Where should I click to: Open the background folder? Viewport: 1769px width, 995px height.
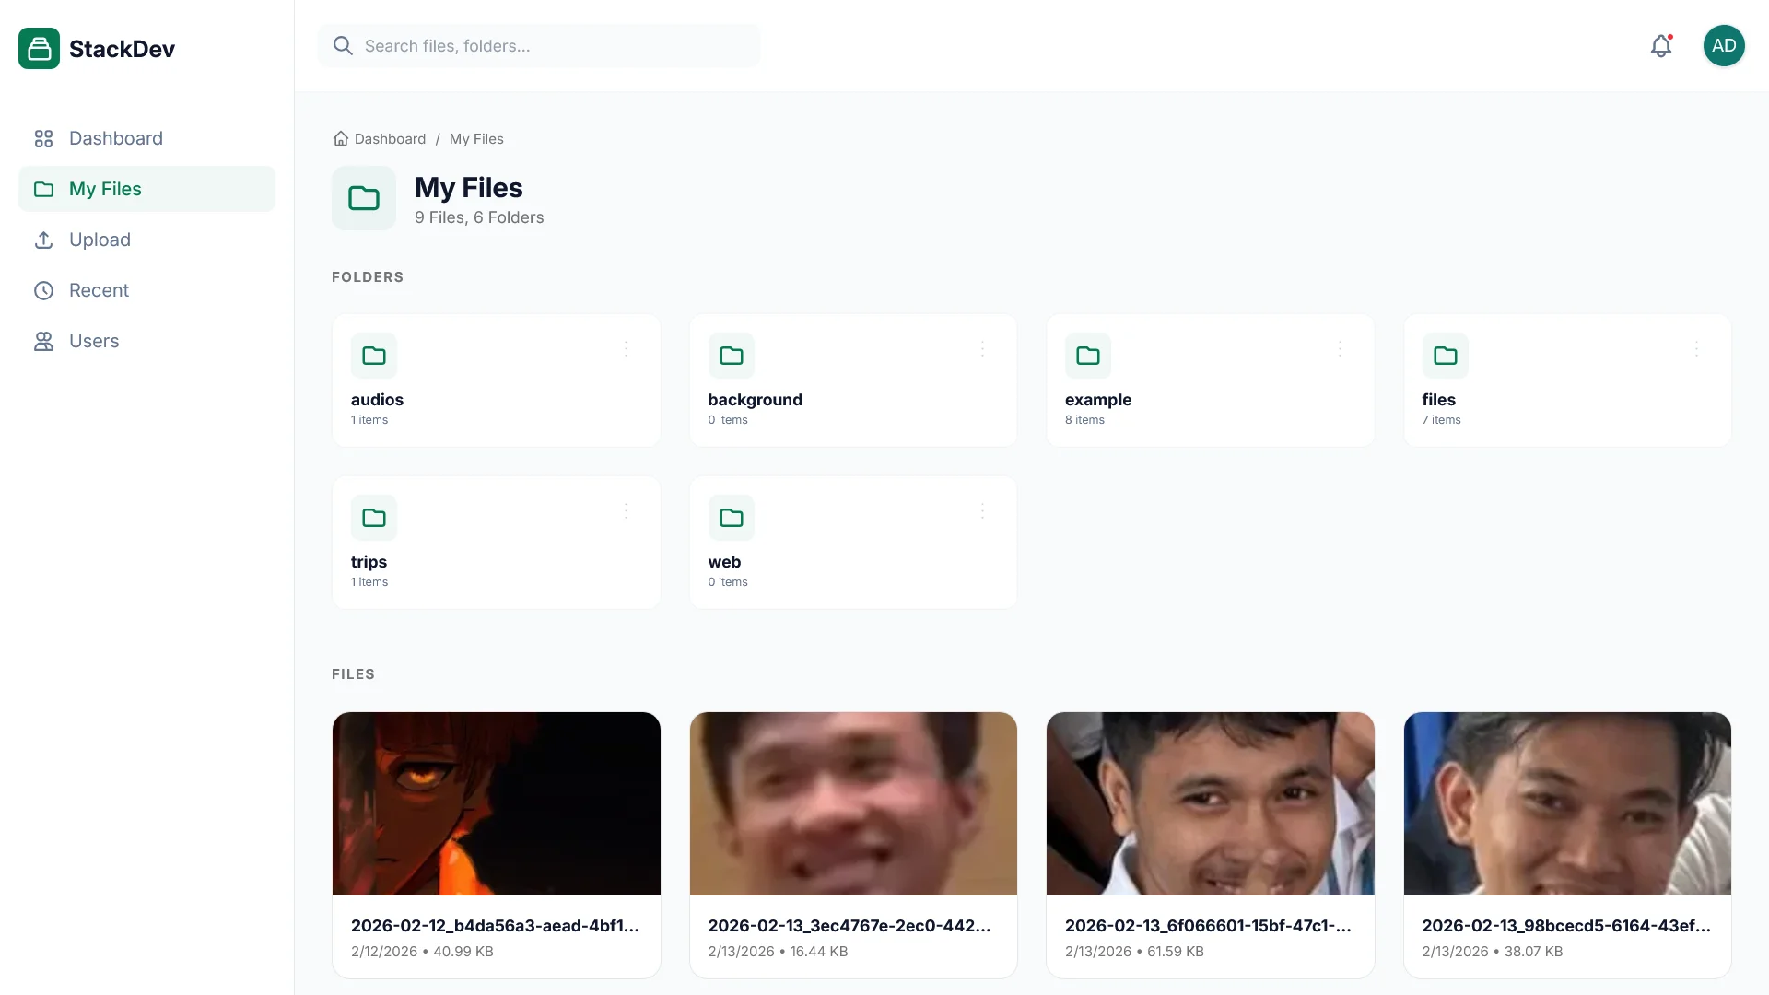pyautogui.click(x=852, y=380)
